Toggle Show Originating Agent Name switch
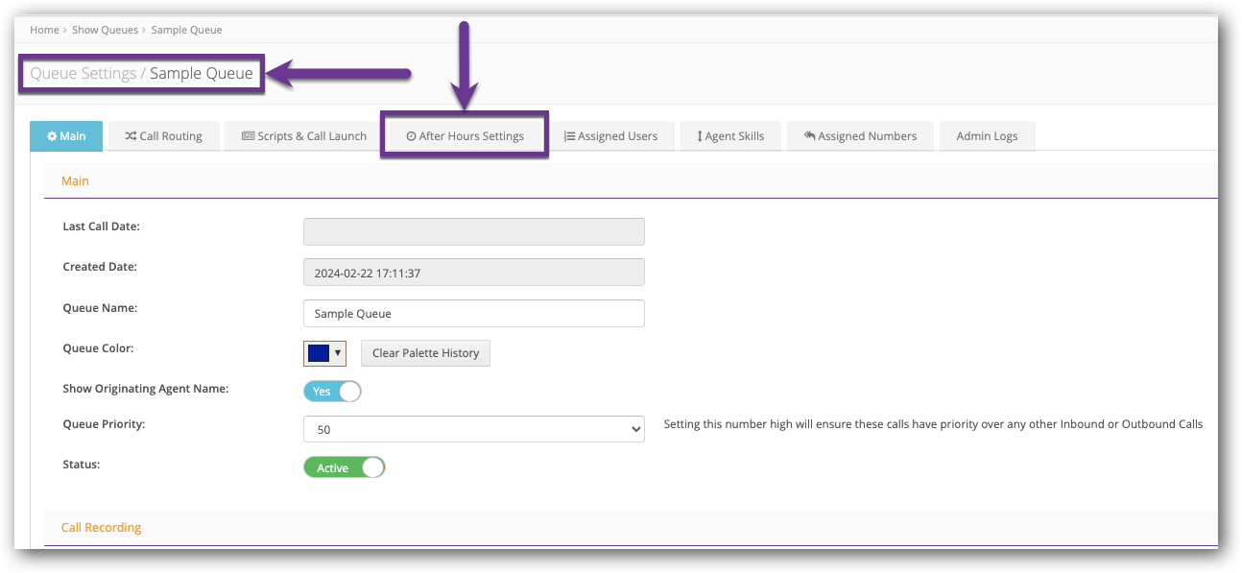Viewport: 1242px width, 573px height. click(x=332, y=392)
